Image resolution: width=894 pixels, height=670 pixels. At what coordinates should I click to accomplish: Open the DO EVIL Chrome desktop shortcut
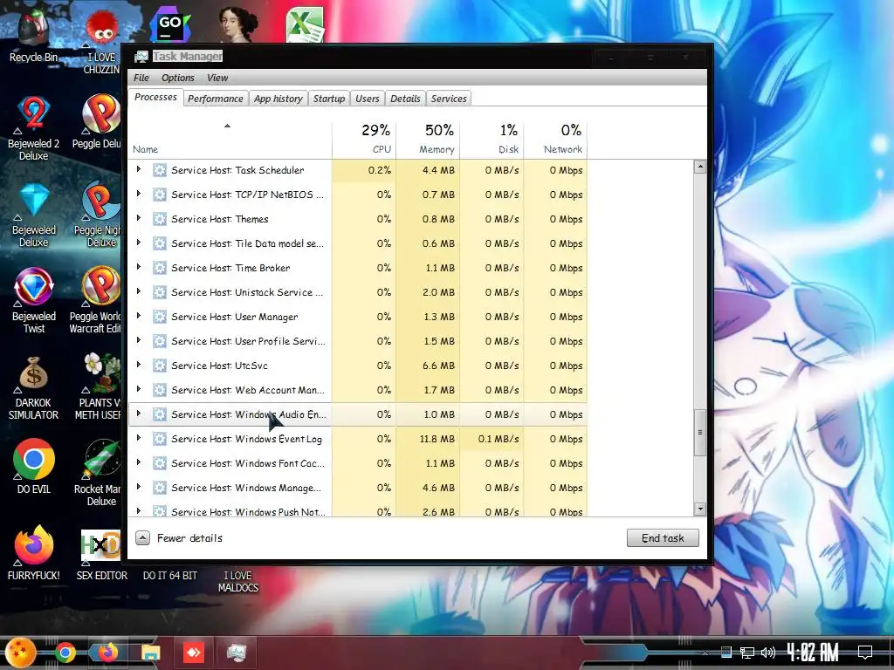[x=34, y=466]
